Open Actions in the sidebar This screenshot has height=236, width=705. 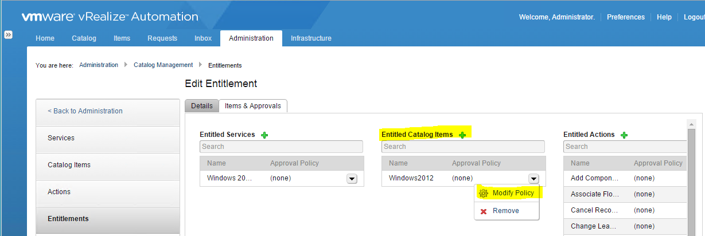[108, 192]
